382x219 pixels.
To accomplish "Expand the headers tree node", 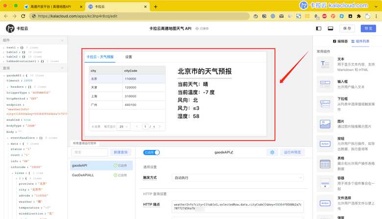I will point(7,87).
